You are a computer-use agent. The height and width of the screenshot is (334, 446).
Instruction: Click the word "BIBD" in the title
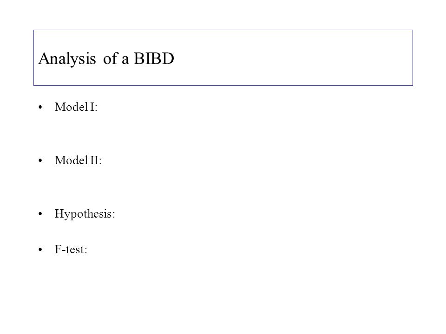click(x=154, y=58)
